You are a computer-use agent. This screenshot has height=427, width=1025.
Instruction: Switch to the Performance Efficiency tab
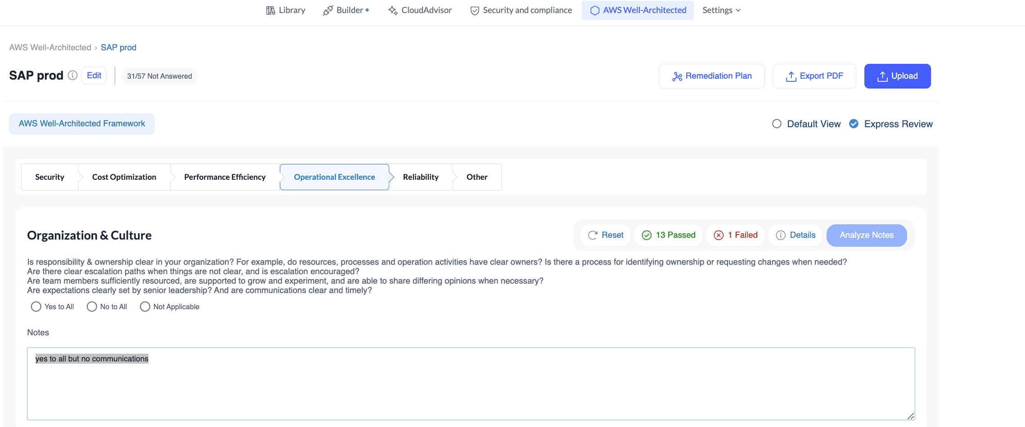pyautogui.click(x=225, y=177)
